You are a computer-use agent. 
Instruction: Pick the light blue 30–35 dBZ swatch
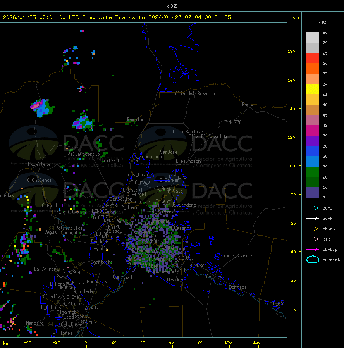click(x=313, y=161)
